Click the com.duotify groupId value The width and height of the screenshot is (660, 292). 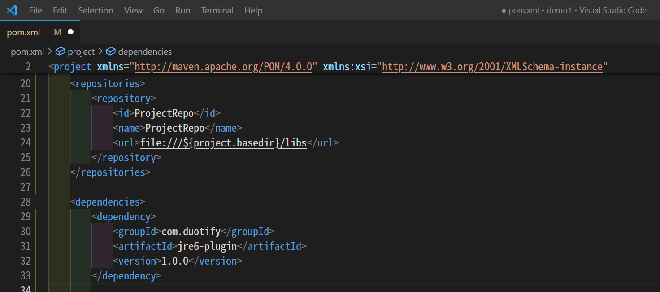click(191, 232)
